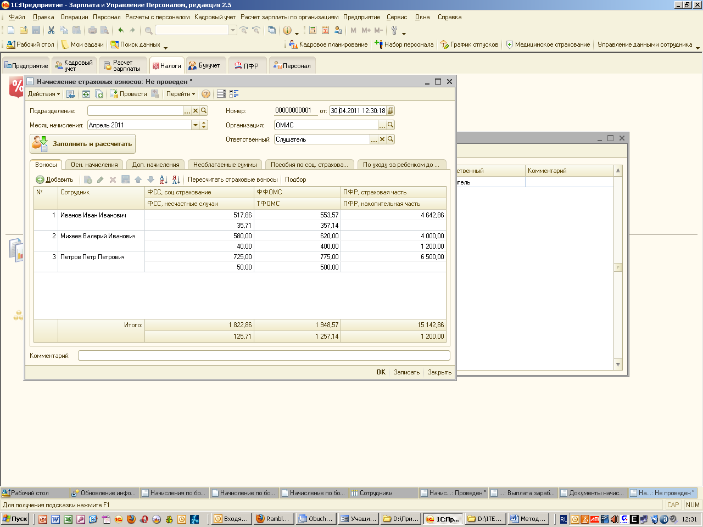
Task: Click Пересчитать страховые взносы
Action: coord(233,180)
